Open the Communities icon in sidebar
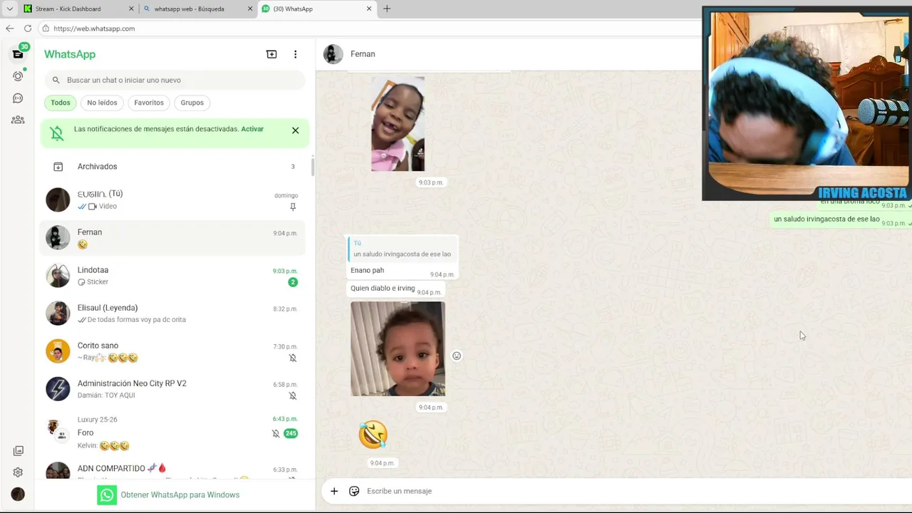This screenshot has height=513, width=912. pyautogui.click(x=18, y=120)
